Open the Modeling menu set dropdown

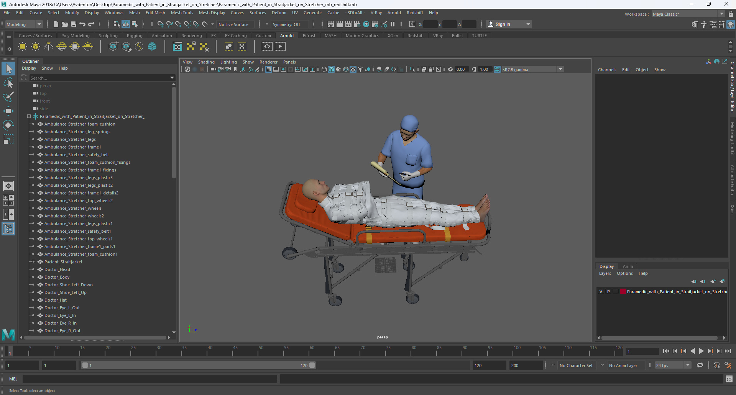coord(24,24)
